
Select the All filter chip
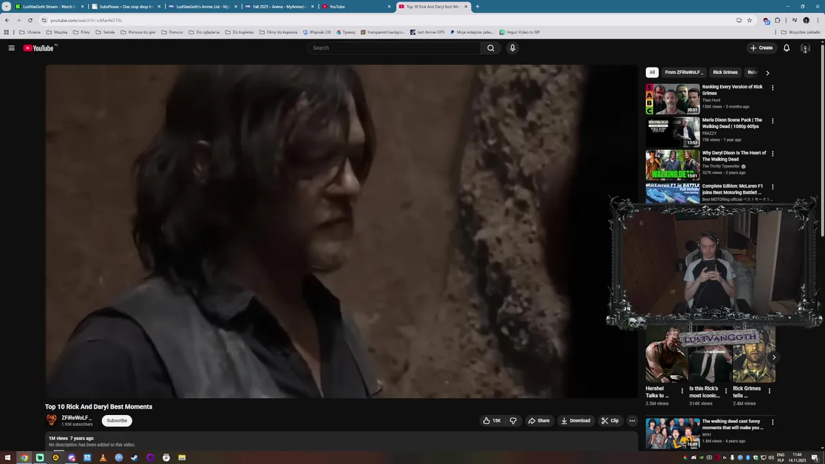tap(652, 73)
